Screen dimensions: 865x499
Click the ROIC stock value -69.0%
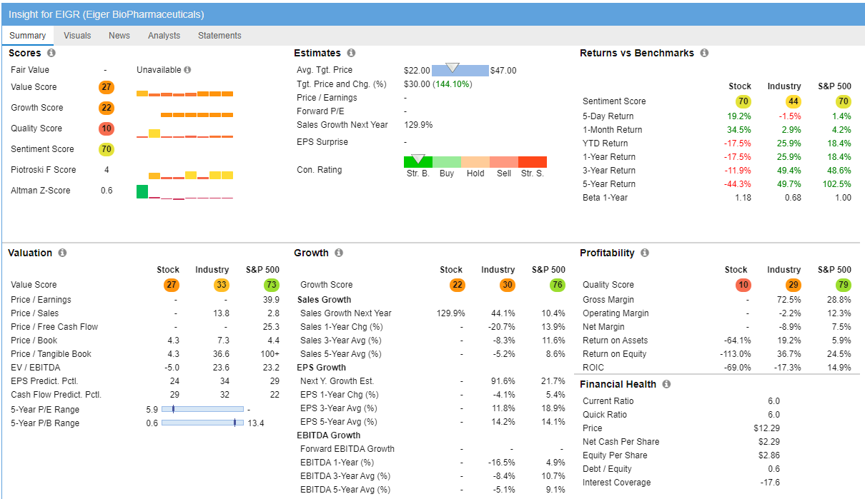738,368
